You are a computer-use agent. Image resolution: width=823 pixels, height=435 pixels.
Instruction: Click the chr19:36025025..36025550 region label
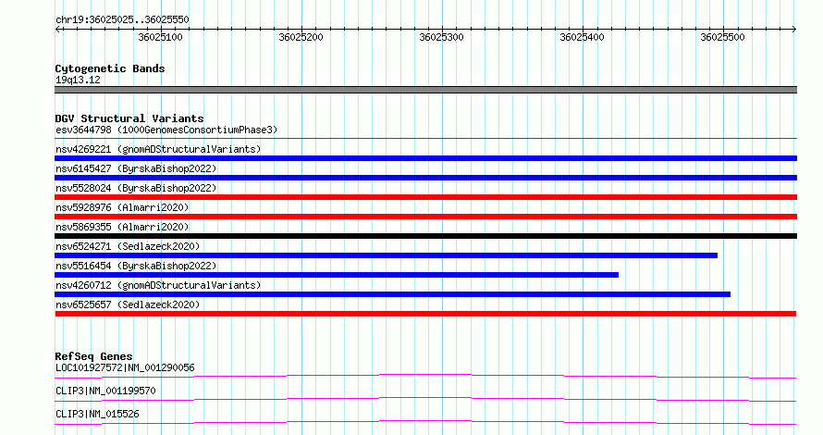click(x=122, y=19)
